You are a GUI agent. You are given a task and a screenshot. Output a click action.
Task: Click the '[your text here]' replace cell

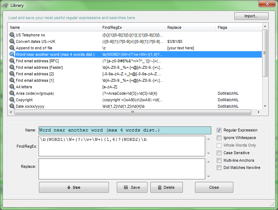tap(181, 48)
